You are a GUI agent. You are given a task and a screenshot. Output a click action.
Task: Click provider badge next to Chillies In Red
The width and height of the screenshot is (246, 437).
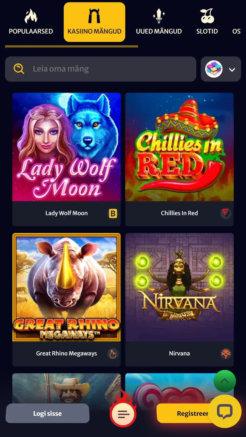226,214
